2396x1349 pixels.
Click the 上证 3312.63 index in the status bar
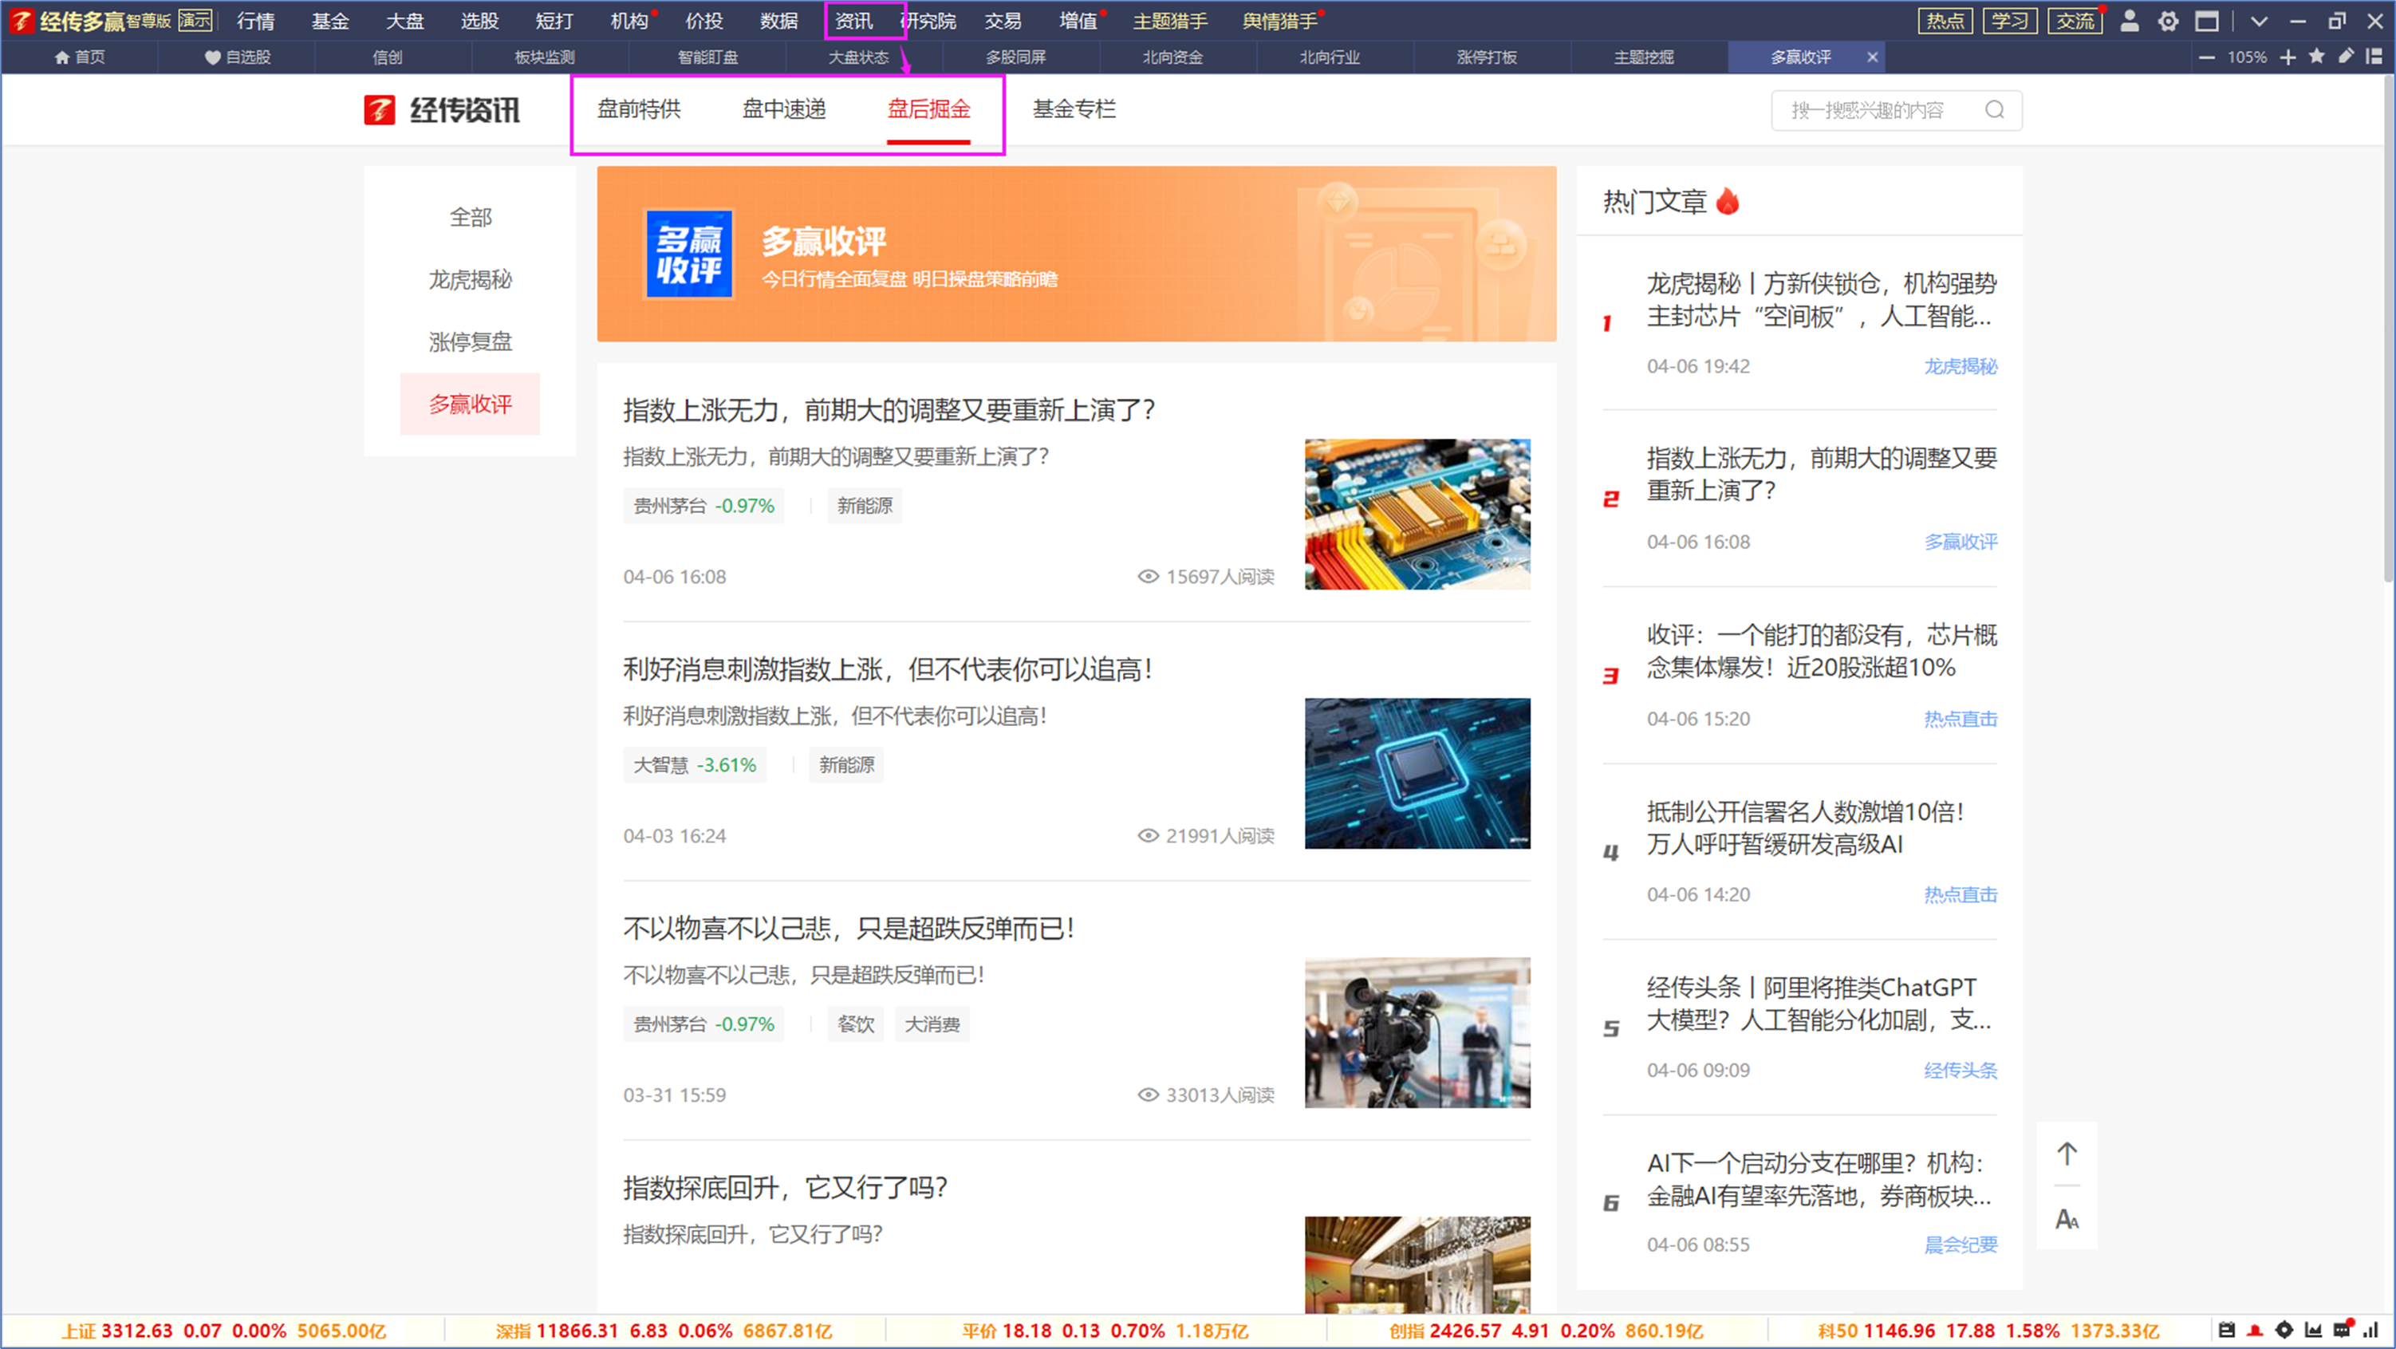tap(223, 1331)
